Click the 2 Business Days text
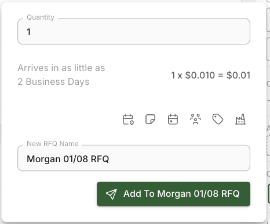This screenshot has width=270, height=224. click(x=53, y=82)
